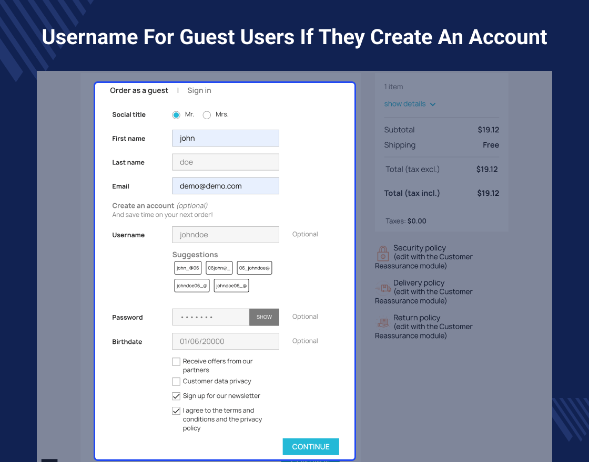Switch to the Order as a guest tab
The width and height of the screenshot is (589, 462).
[139, 90]
